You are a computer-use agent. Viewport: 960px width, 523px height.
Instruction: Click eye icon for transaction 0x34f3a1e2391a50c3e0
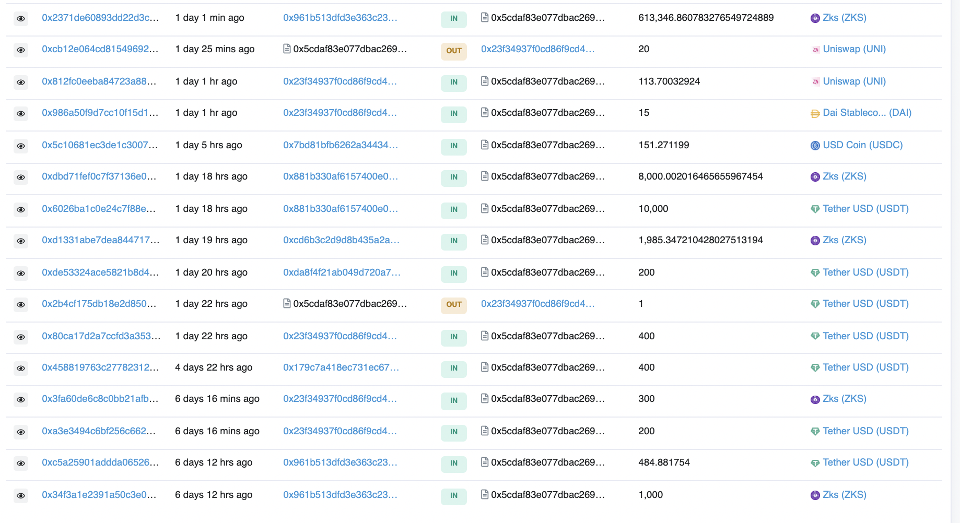click(21, 496)
